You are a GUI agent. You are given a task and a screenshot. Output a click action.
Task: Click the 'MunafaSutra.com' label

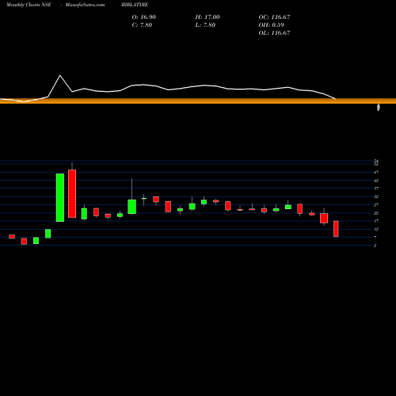coord(85,5)
